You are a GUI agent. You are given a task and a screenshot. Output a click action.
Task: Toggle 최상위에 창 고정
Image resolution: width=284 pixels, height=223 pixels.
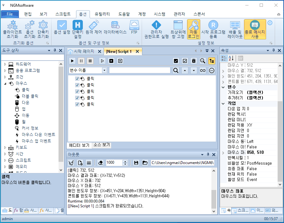click(x=178, y=29)
